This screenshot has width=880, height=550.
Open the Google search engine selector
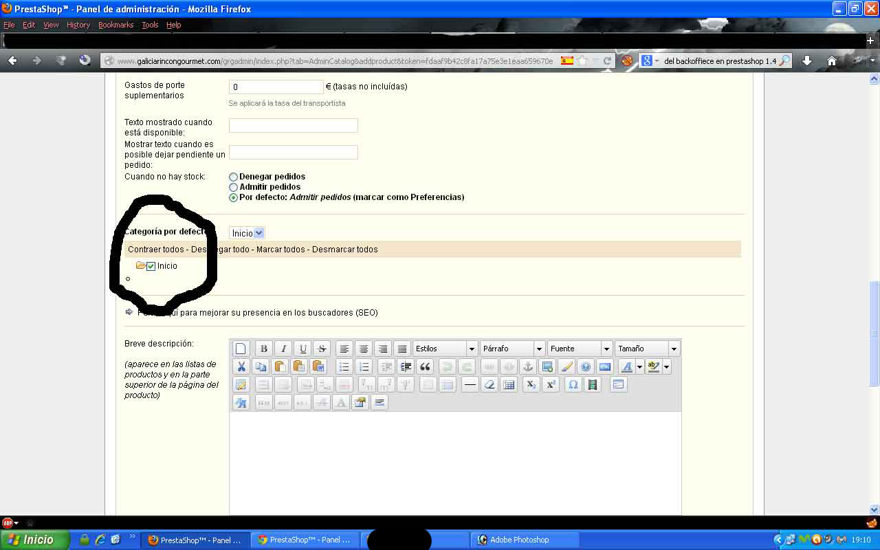point(650,60)
